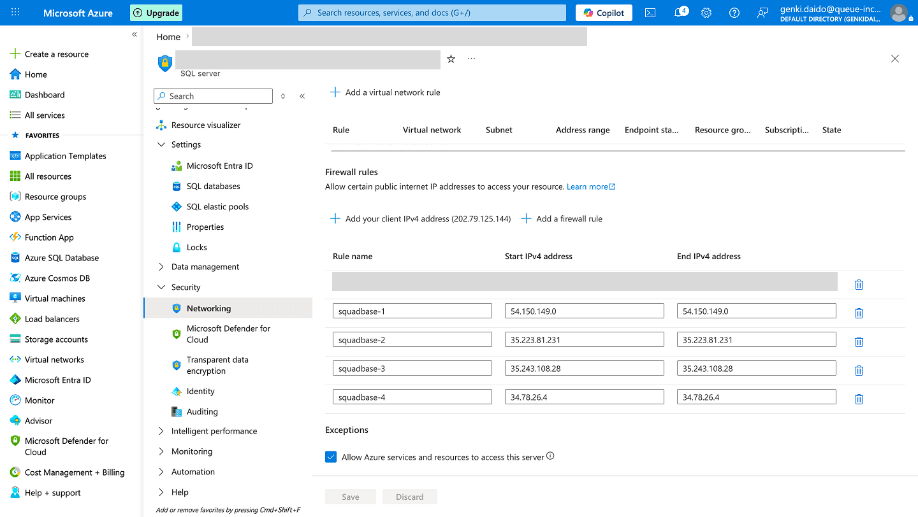The width and height of the screenshot is (918, 517).
Task: Delete the squadbase-2 firewall rule
Action: point(859,342)
